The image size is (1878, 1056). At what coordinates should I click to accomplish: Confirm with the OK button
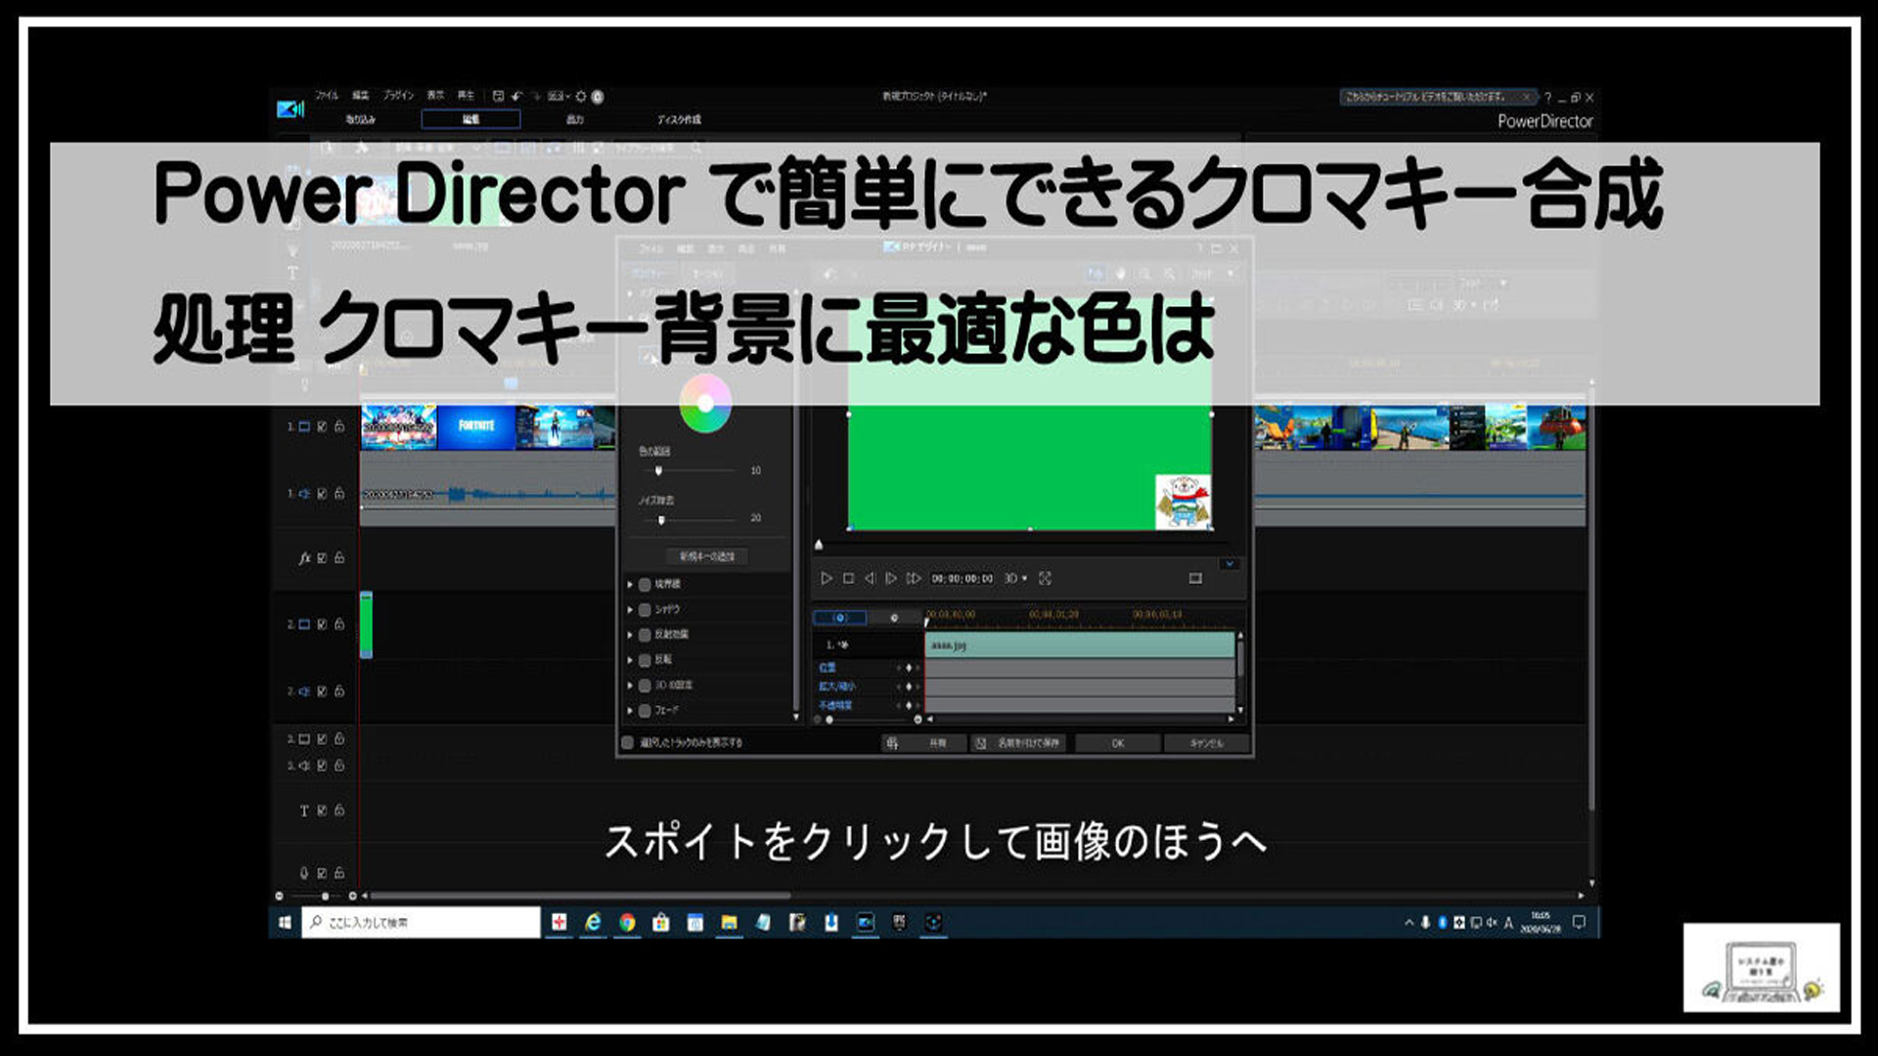coord(1118,743)
